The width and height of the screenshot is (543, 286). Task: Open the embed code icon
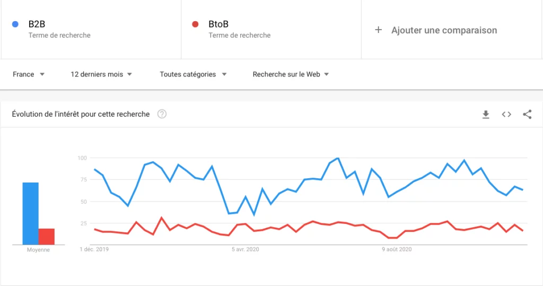506,115
